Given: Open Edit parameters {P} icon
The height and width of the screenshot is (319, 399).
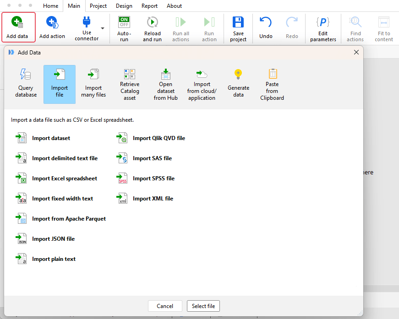Looking at the screenshot, I should [323, 22].
